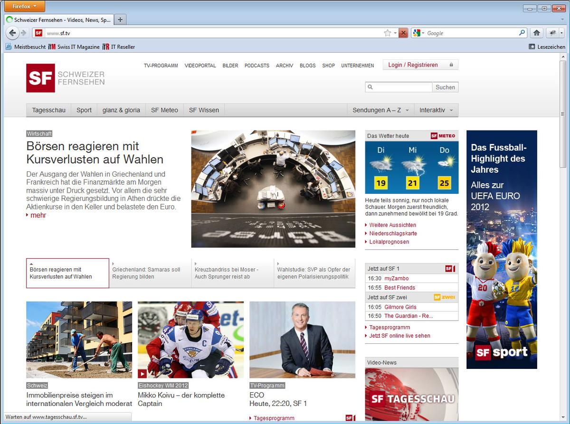570x424 pixels.
Task: Open the UNTERNEHMEN link
Action: pyautogui.click(x=358, y=66)
